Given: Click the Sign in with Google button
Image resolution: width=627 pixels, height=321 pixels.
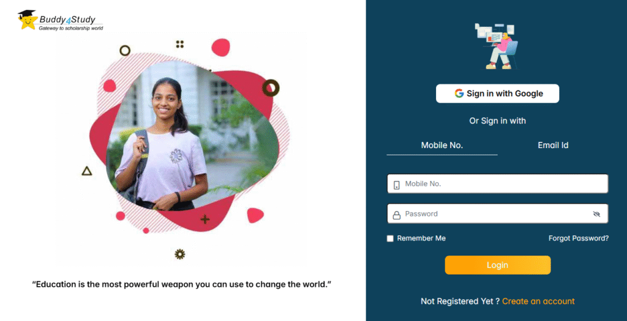Looking at the screenshot, I should 497,94.
